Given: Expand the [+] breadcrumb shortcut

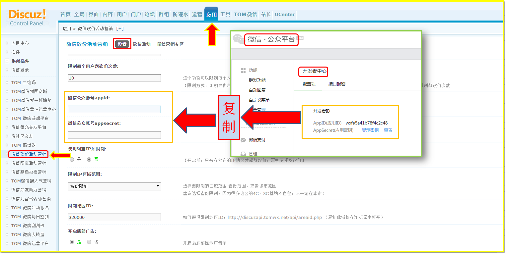Looking at the screenshot, I should pyautogui.click(x=120, y=29).
